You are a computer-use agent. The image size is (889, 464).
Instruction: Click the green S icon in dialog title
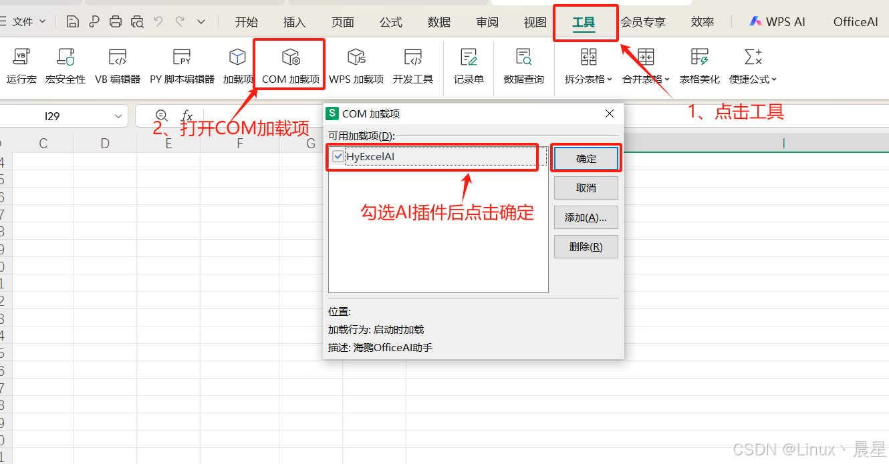click(333, 114)
